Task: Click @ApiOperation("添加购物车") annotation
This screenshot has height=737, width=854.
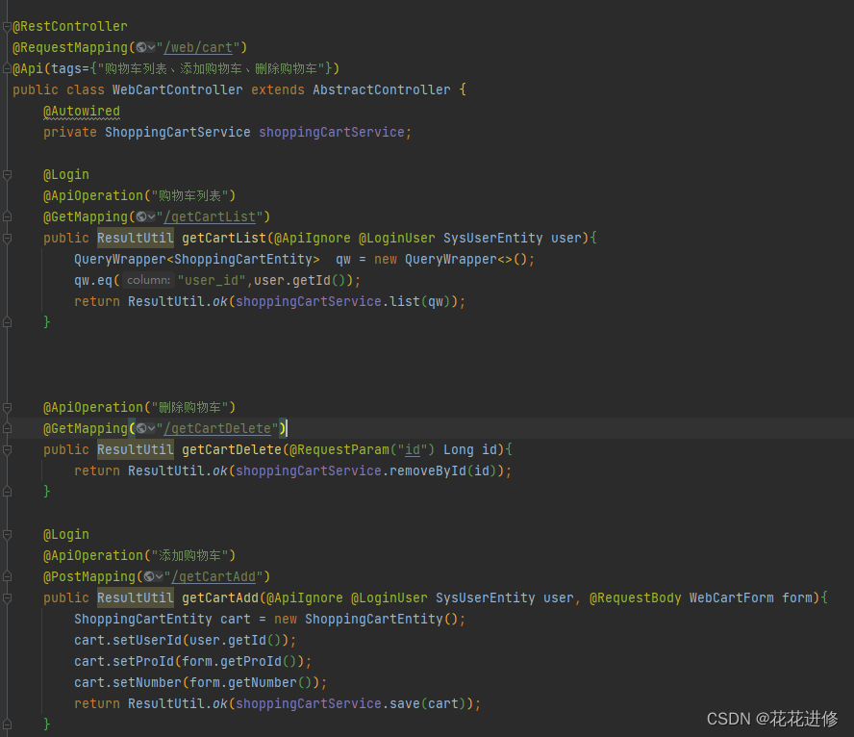Action: pyautogui.click(x=139, y=555)
